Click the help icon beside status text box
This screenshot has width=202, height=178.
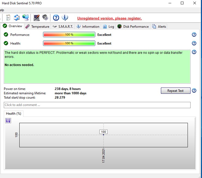(x=194, y=52)
